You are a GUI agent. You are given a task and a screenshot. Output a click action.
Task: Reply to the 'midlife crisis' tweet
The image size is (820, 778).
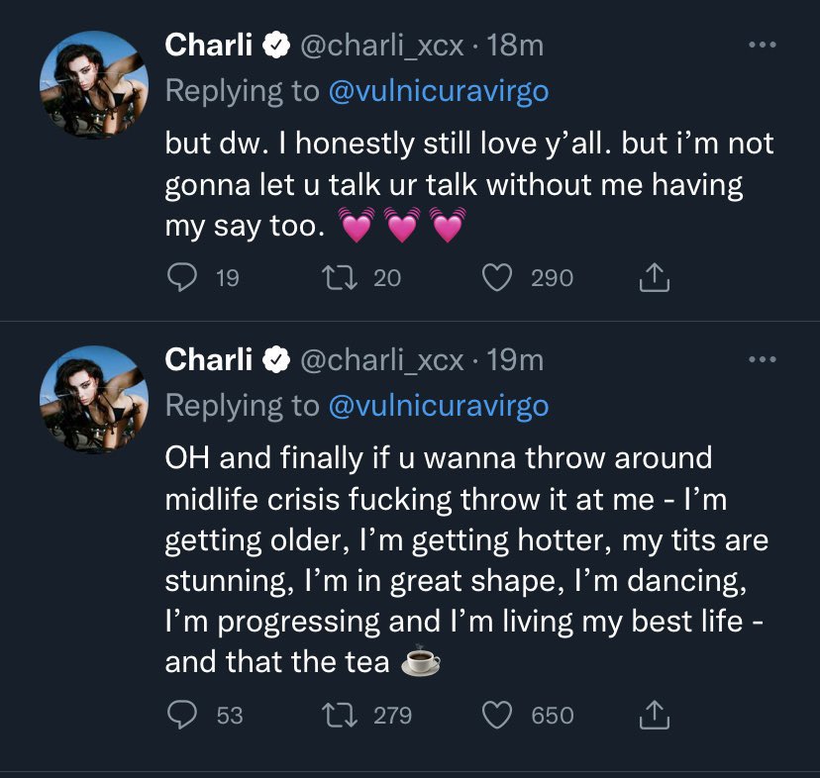coord(179,714)
